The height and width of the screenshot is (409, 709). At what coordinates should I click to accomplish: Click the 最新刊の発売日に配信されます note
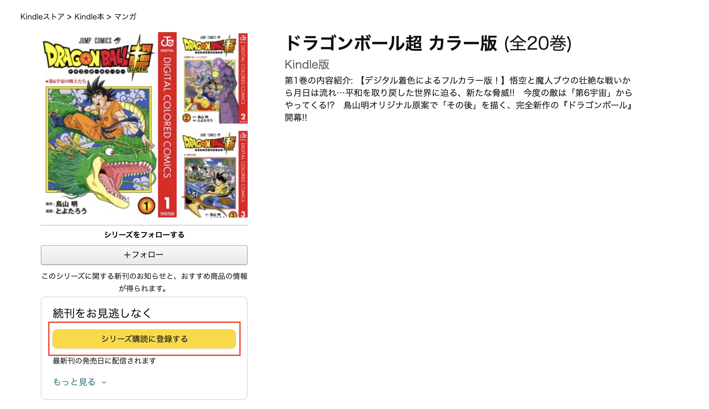coord(104,361)
